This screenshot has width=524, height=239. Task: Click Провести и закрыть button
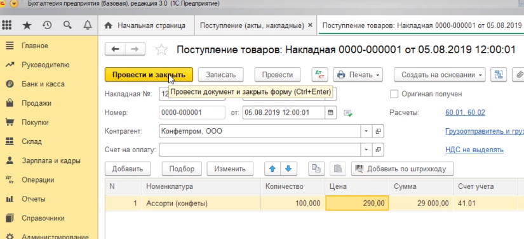pyautogui.click(x=149, y=75)
